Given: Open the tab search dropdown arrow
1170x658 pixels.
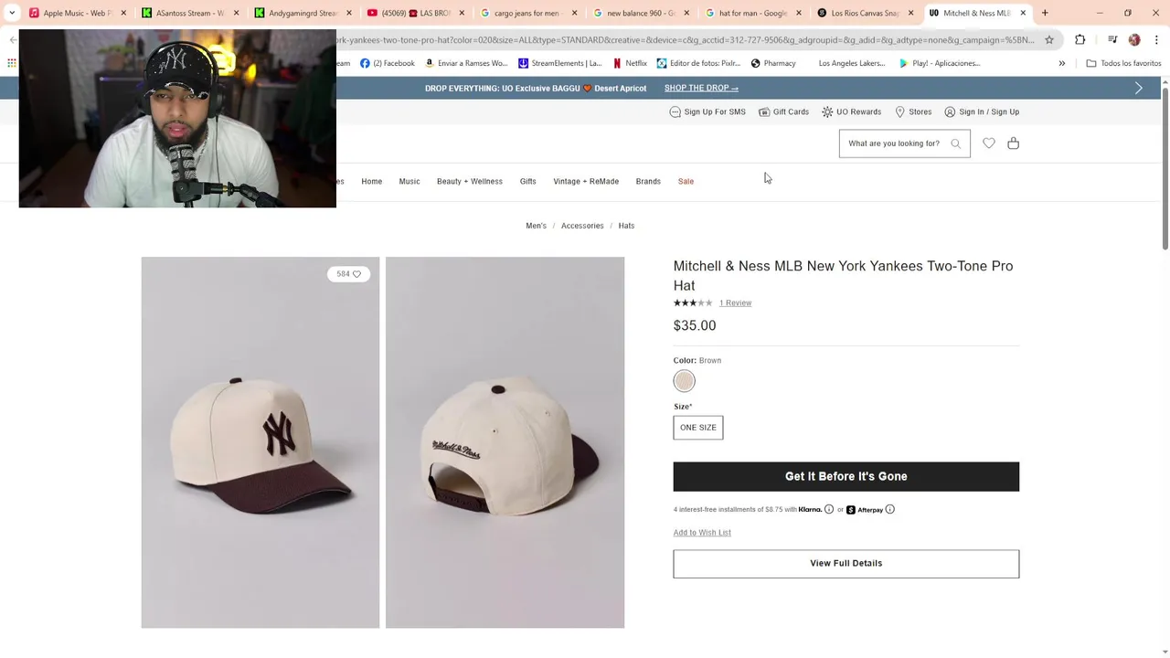Looking at the screenshot, I should pyautogui.click(x=12, y=13).
